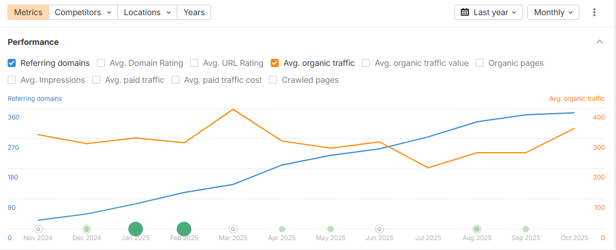Expand the Competitors dropdown

click(x=83, y=12)
